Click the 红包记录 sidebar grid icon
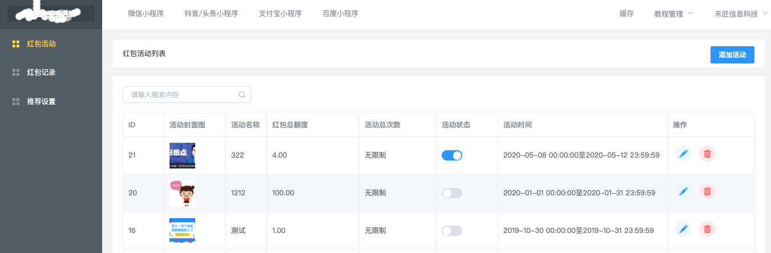This screenshot has height=253, width=771. (16, 73)
